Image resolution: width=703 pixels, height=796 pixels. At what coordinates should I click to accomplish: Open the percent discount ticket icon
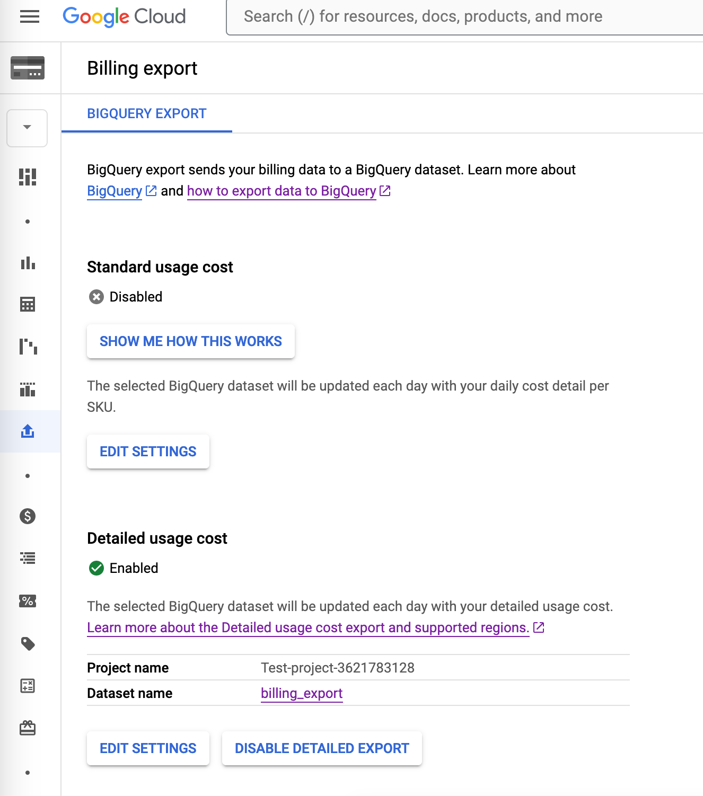28,601
